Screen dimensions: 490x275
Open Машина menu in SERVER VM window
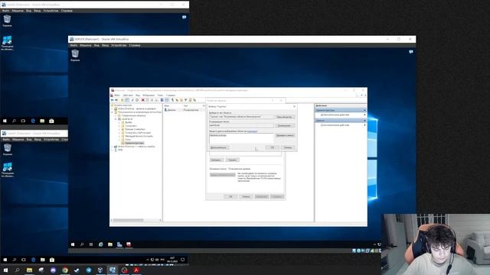(85, 45)
